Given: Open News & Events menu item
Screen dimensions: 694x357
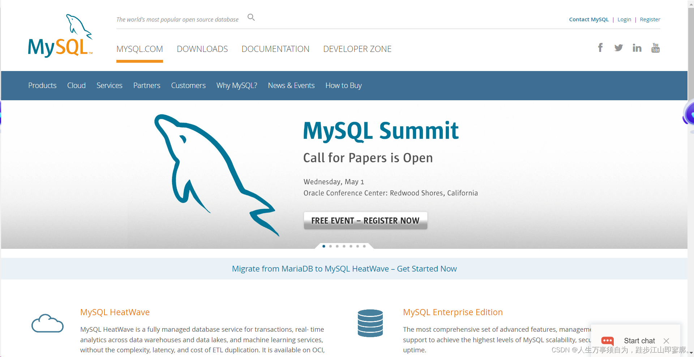Looking at the screenshot, I should 291,85.
